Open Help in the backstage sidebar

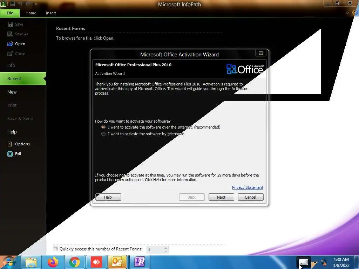pyautogui.click(x=12, y=132)
